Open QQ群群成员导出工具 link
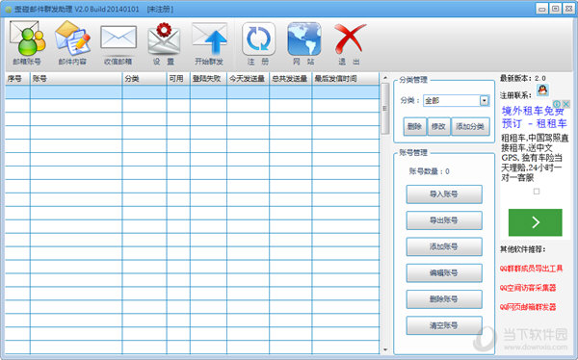The image size is (578, 360). [531, 269]
